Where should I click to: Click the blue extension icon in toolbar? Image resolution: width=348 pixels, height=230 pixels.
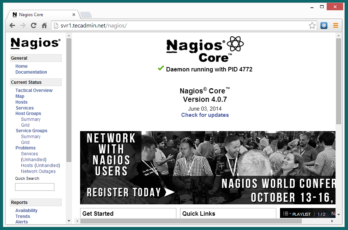(324, 26)
